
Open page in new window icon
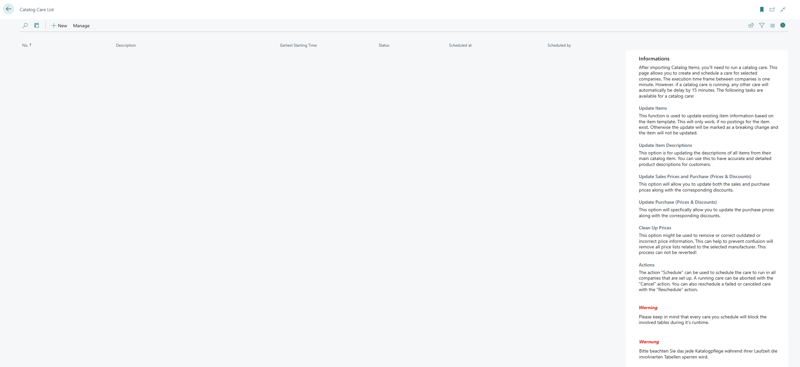772,10
